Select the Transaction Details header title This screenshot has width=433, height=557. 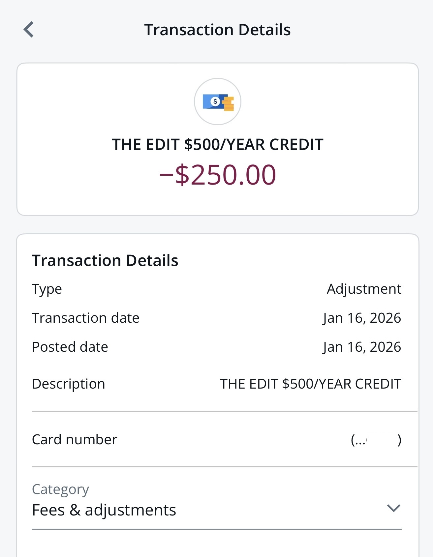coord(218,29)
